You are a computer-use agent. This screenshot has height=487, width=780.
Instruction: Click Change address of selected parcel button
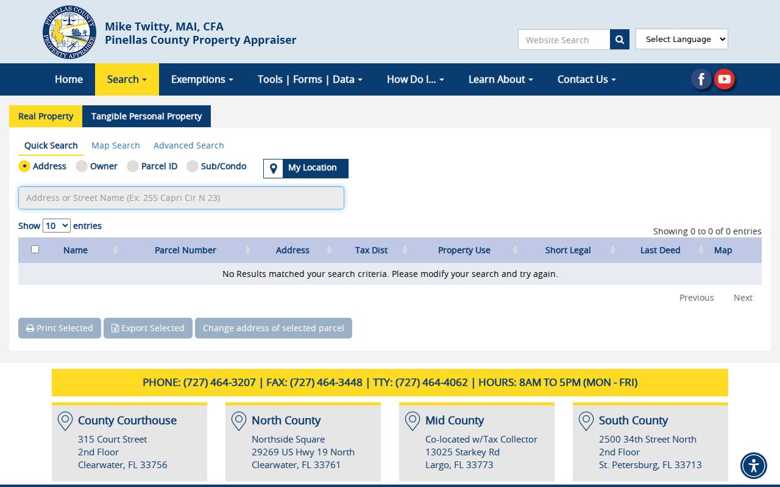click(x=274, y=328)
